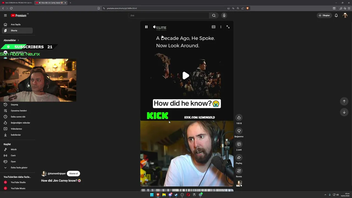Start voice search with microphone icon
The width and height of the screenshot is (352, 198).
[224, 15]
